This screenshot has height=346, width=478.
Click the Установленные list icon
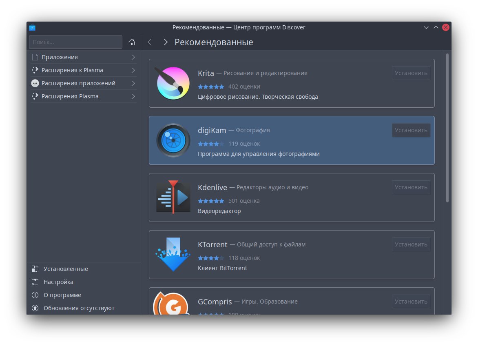coord(35,269)
